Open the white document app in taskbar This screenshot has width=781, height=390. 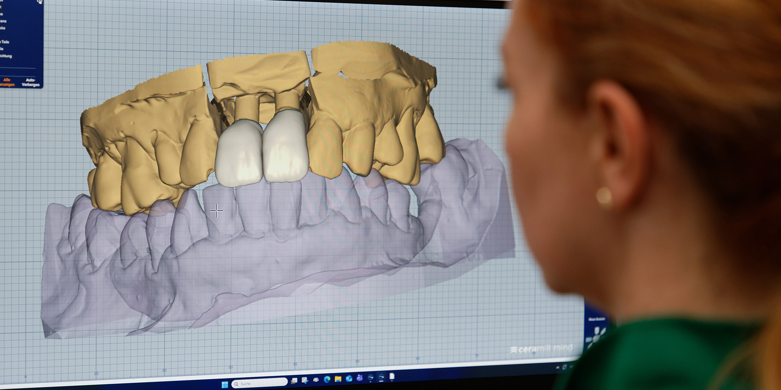(392, 376)
